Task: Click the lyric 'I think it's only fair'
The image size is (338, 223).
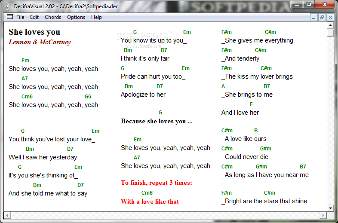Action: (145, 58)
